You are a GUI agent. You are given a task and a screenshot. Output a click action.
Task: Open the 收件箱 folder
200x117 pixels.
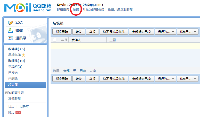click(x=17, y=49)
